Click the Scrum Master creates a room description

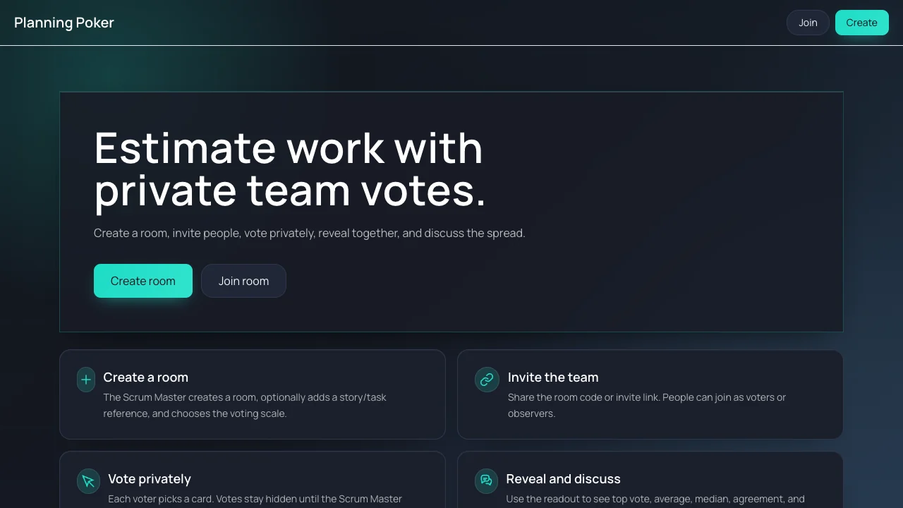tap(245, 406)
